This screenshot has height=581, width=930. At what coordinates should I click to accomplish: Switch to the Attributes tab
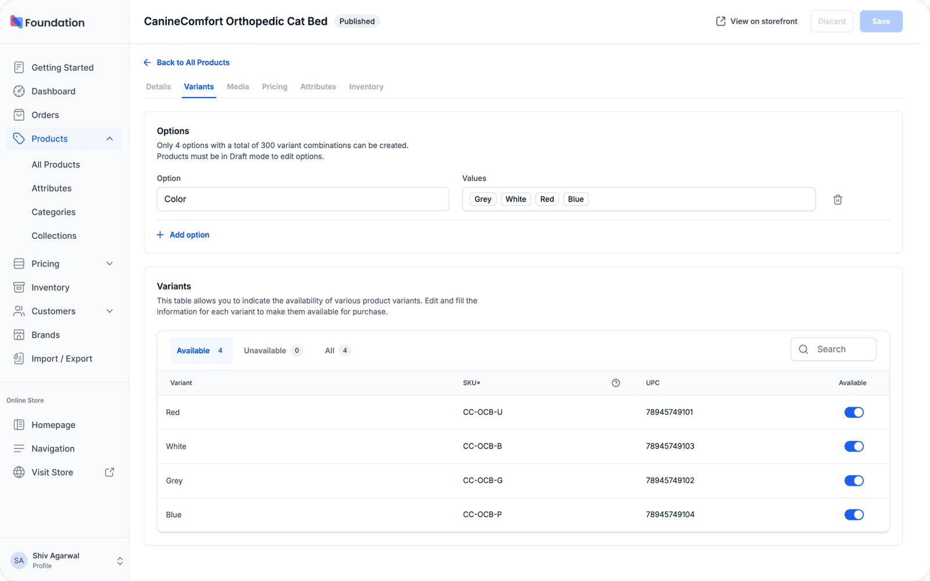coord(318,87)
